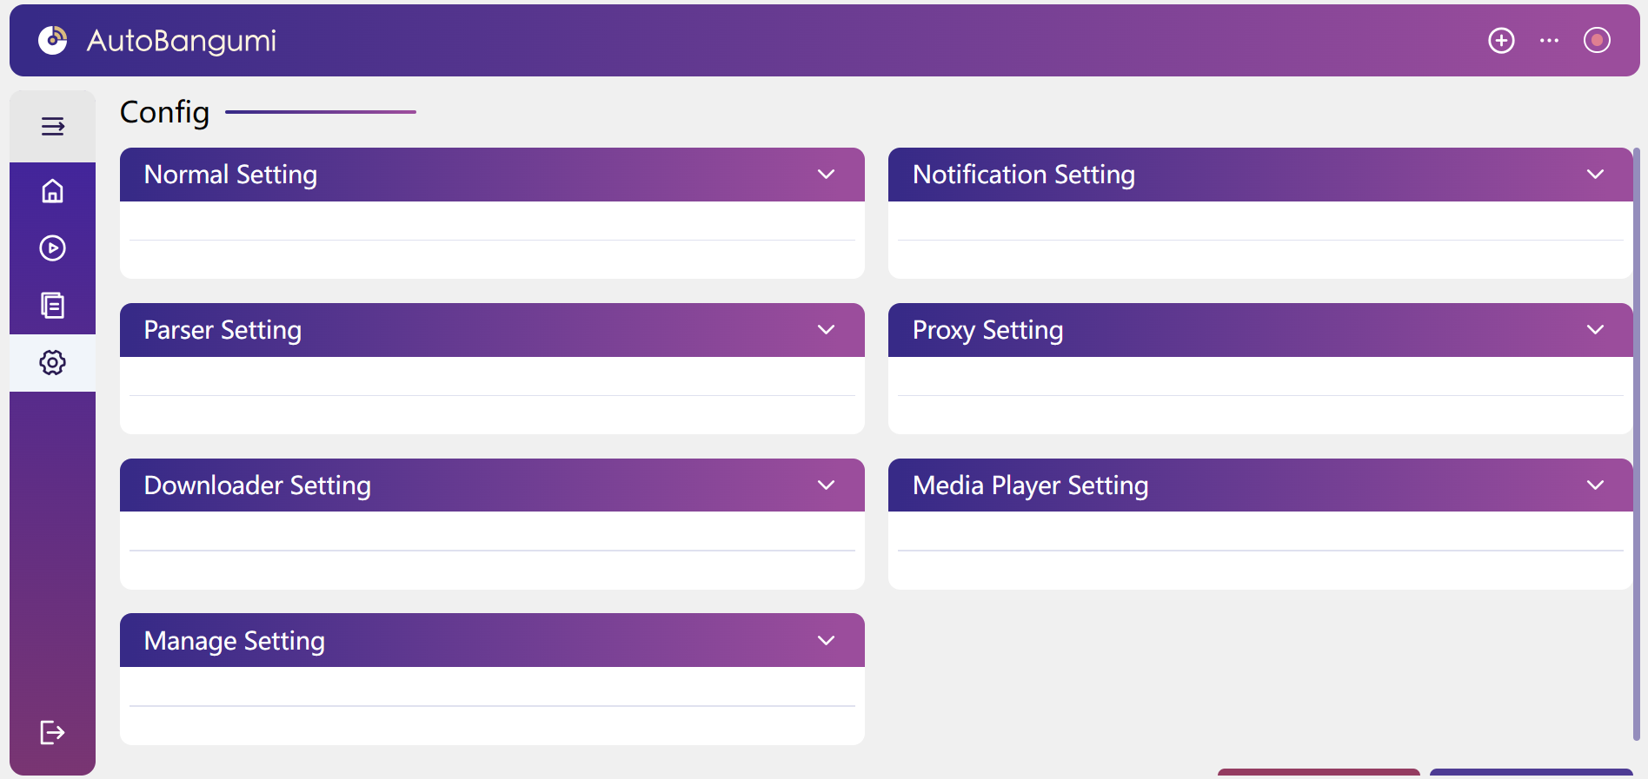The height and width of the screenshot is (779, 1648).
Task: Expand the Normal Setting chevron
Action: (x=826, y=175)
